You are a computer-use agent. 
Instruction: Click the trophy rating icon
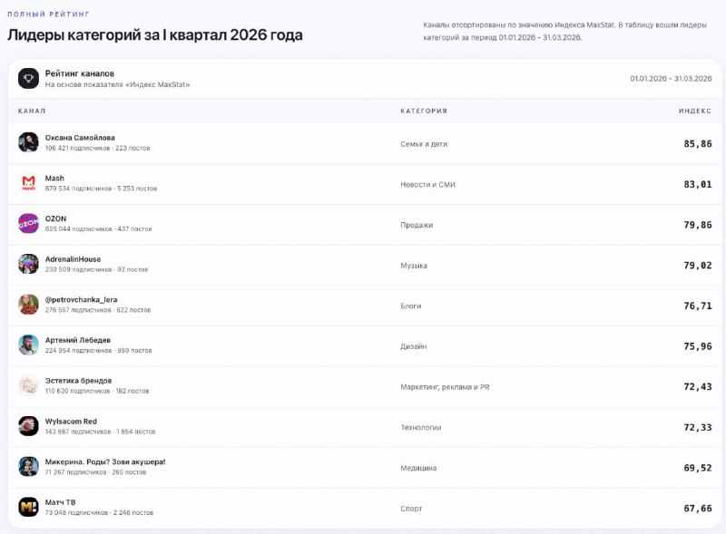28,78
